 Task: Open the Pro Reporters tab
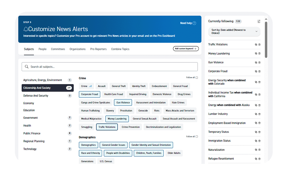click(98, 49)
